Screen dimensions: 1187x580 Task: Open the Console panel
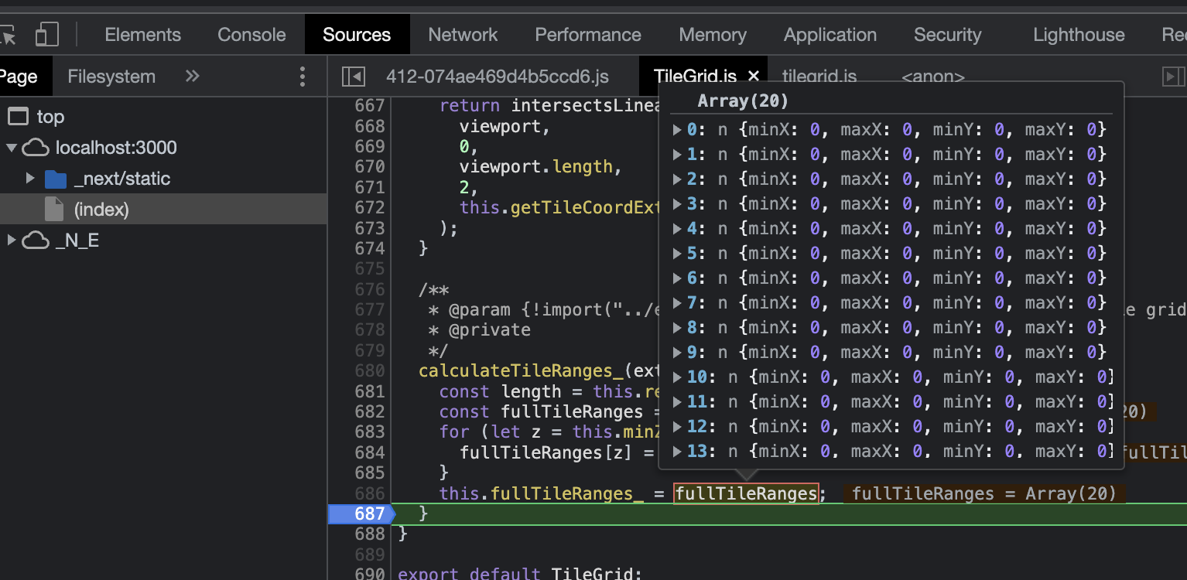click(251, 34)
